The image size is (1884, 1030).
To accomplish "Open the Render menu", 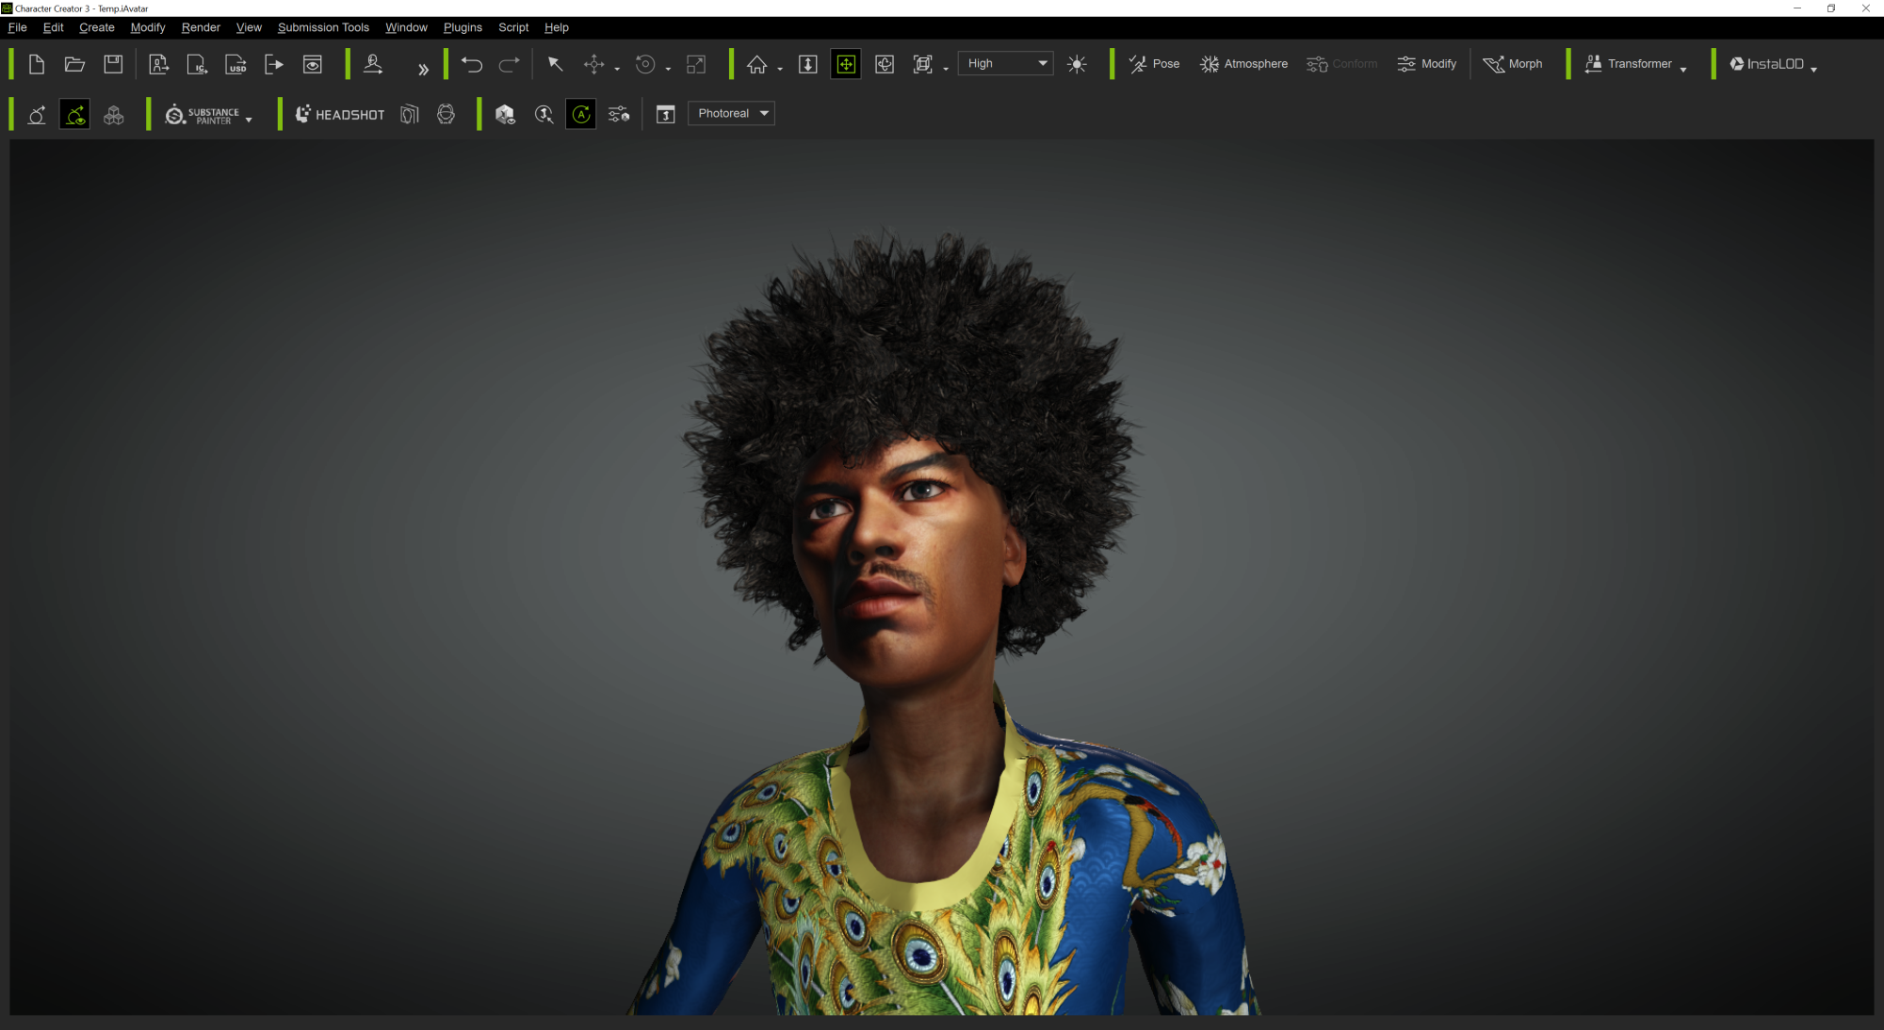I will tap(201, 27).
